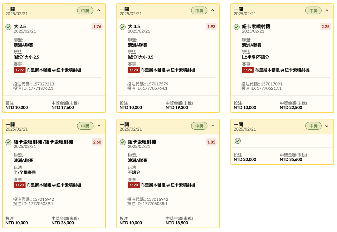This screenshot has height=232, width=337.
Task: Click the match name beside the 1292 badge
Action: pyautogui.click(x=54, y=70)
